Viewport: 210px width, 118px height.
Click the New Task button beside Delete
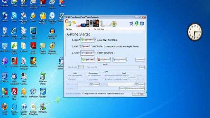point(88,60)
